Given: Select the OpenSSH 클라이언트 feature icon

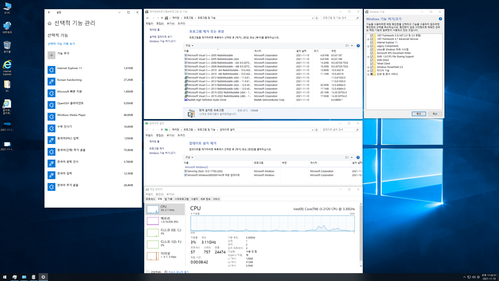Looking at the screenshot, I should 52,105.
